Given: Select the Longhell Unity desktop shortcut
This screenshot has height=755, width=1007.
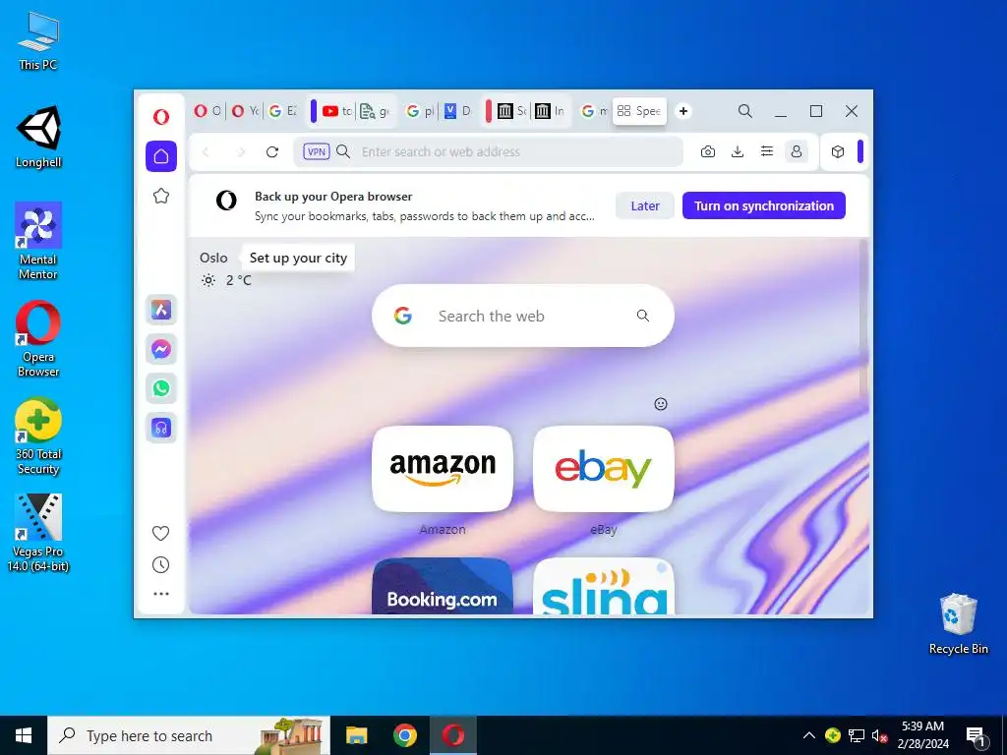Looking at the screenshot, I should click(38, 136).
